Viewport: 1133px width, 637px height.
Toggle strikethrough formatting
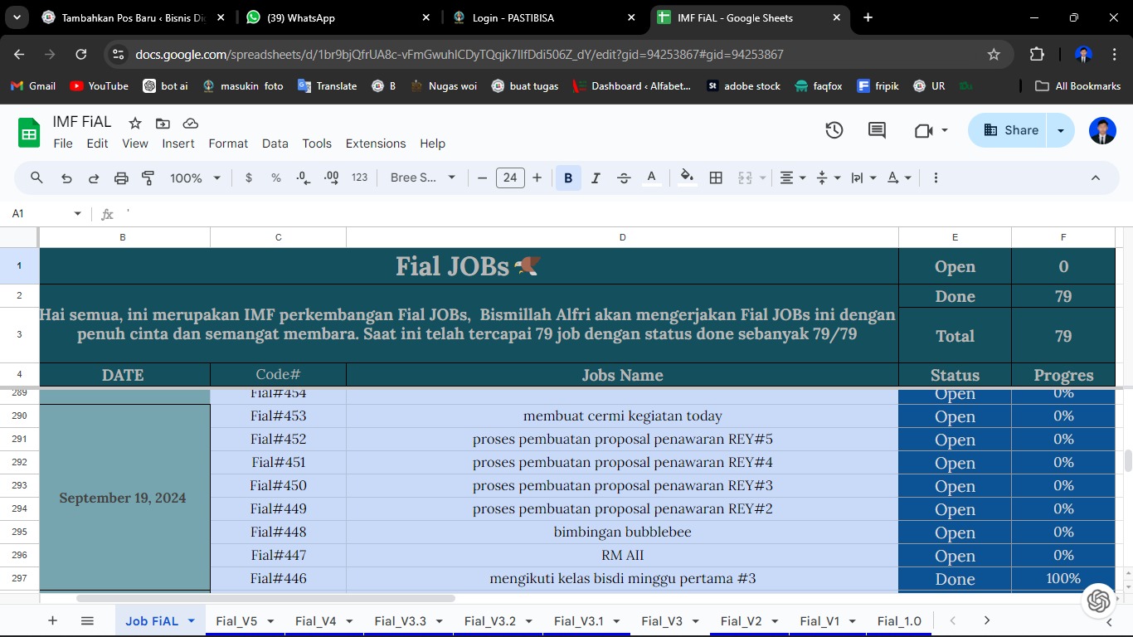coord(624,177)
